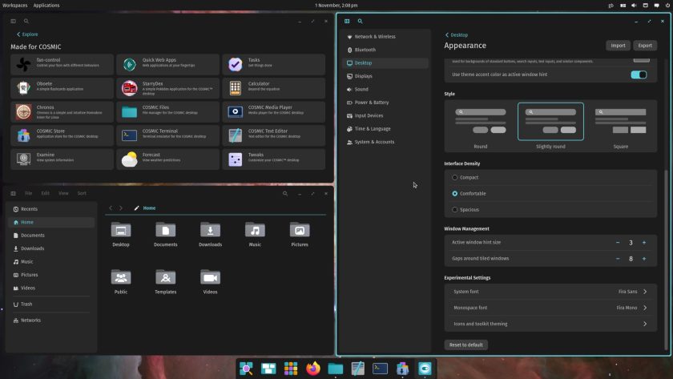This screenshot has width=673, height=379.
Task: Open COSMIC Media Player store entry
Action: 274,111
